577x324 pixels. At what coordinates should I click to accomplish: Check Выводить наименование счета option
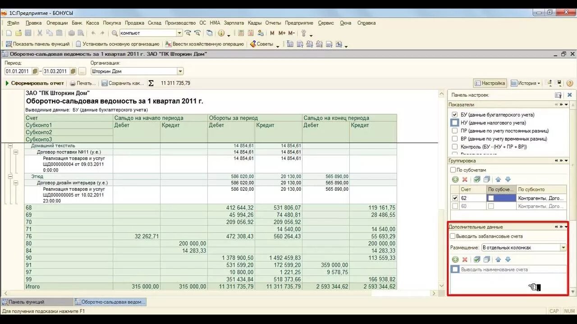(x=455, y=270)
